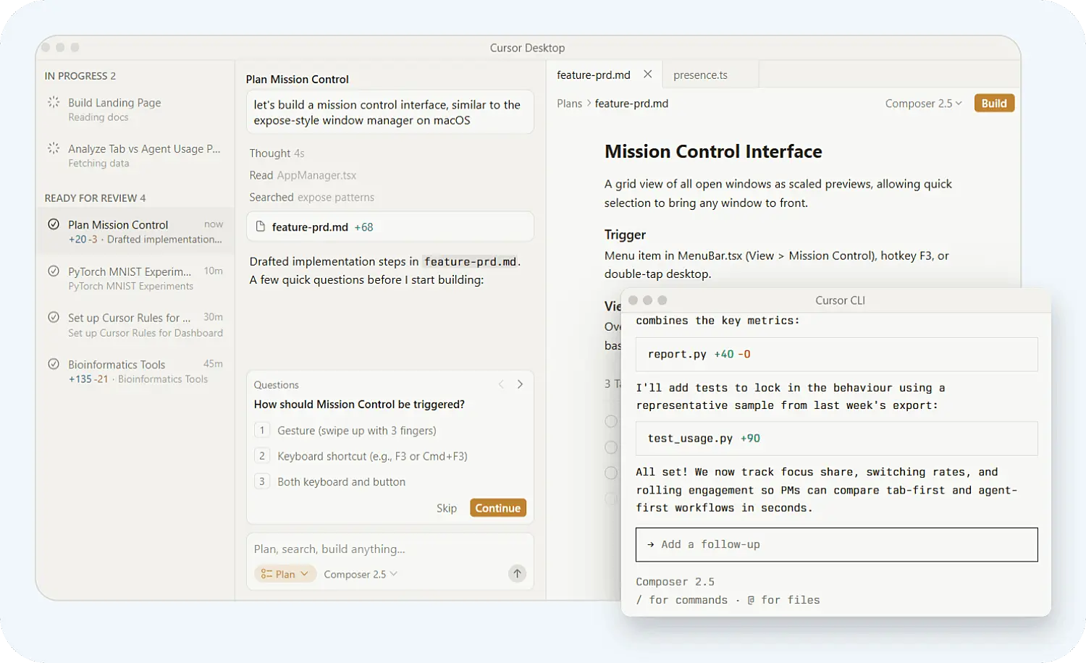This screenshot has height=663, width=1086.
Task: Tick first task circle in feature-prd document
Action: coord(611,421)
